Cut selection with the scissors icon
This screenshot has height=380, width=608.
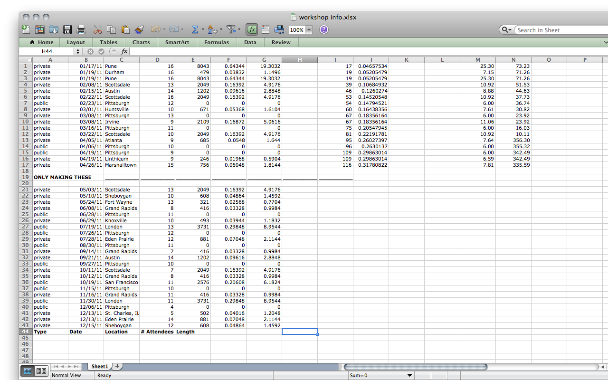pos(98,29)
